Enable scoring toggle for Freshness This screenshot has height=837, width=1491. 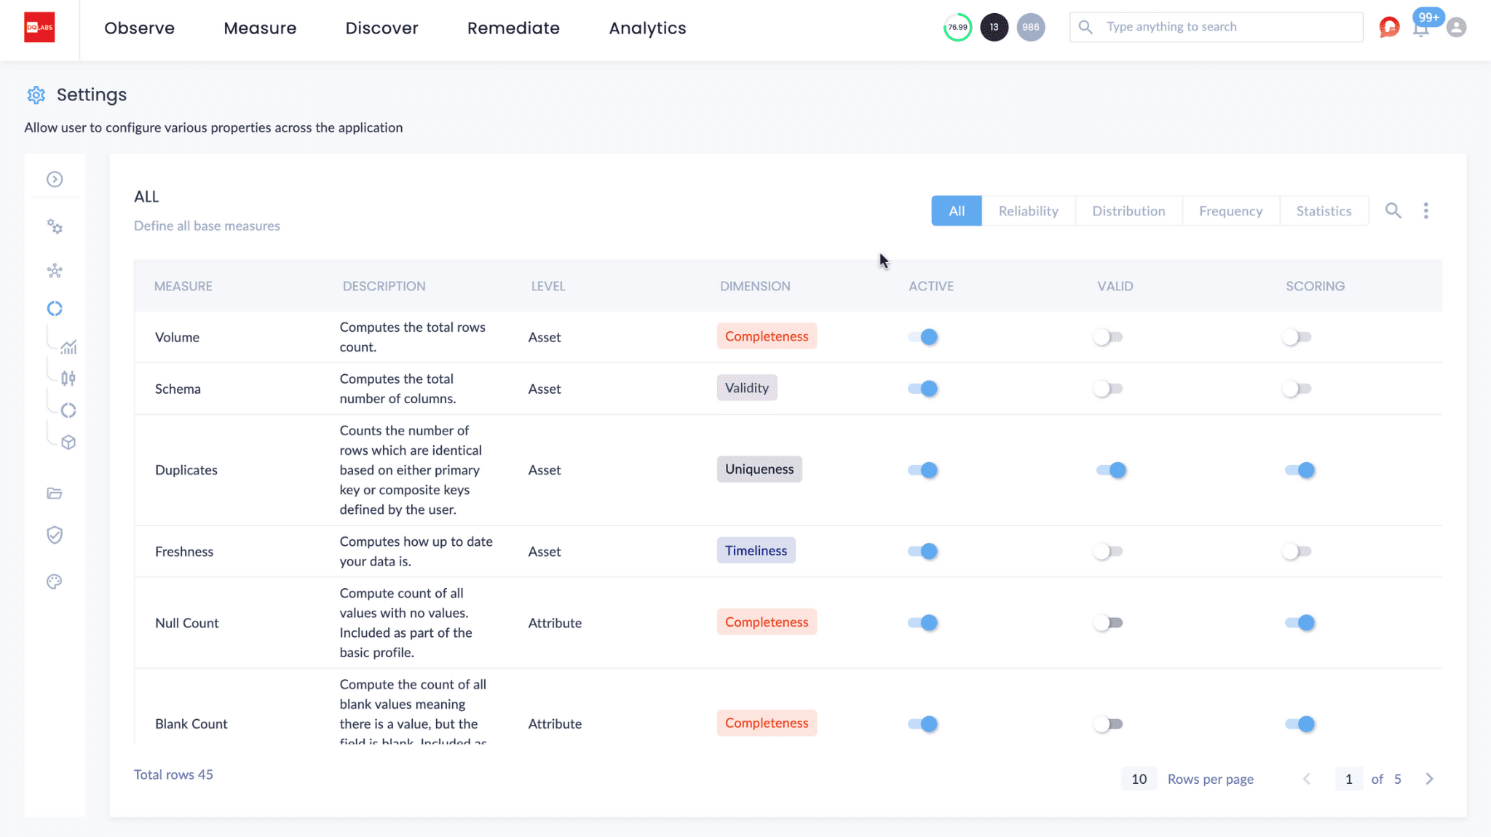tap(1297, 552)
